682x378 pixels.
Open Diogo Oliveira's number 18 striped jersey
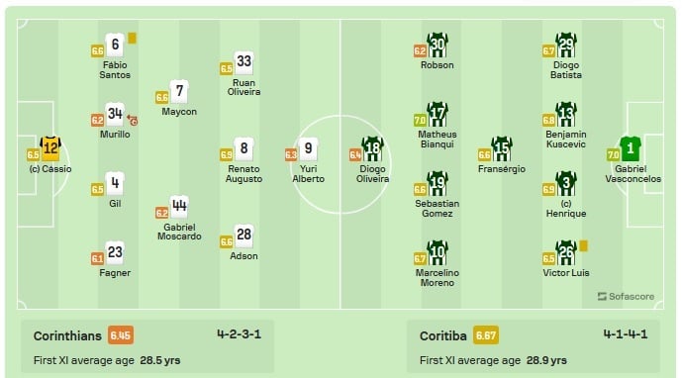[373, 149]
